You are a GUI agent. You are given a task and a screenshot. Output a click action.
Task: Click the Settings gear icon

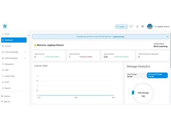tap(2, 96)
